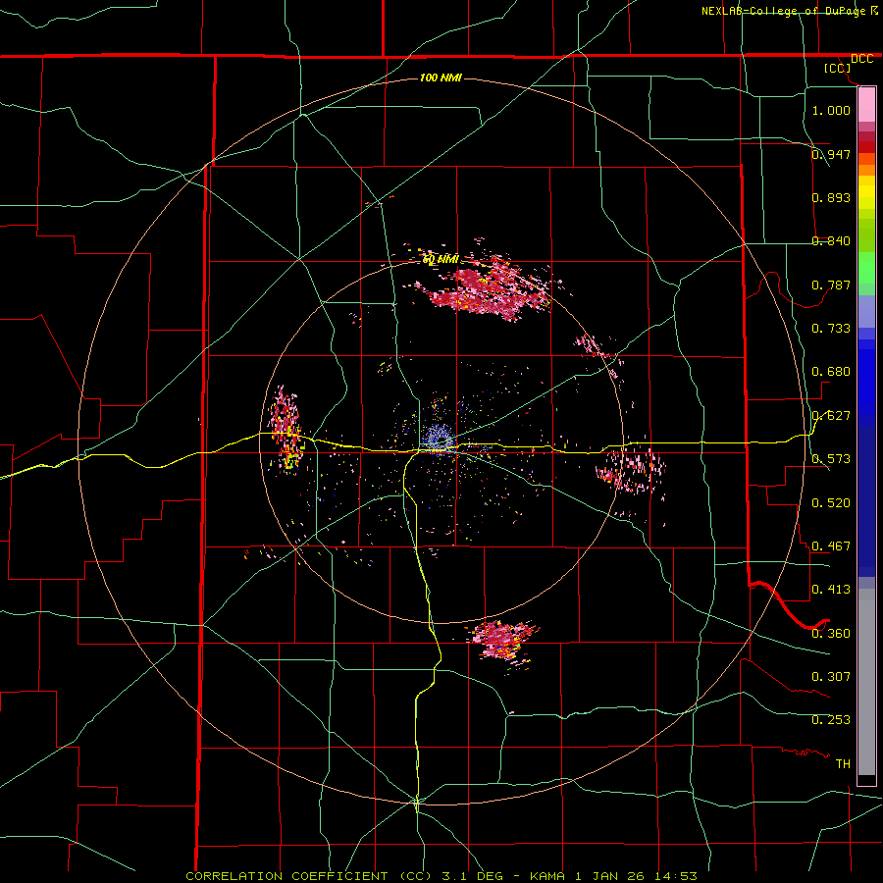
Task: Click the 50 NMI range ring label
Action: (x=441, y=260)
